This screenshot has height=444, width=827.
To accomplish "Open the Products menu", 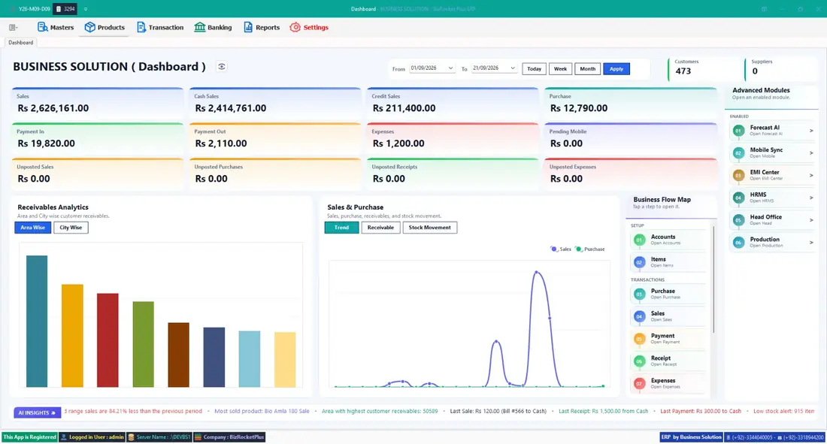I will (105, 27).
